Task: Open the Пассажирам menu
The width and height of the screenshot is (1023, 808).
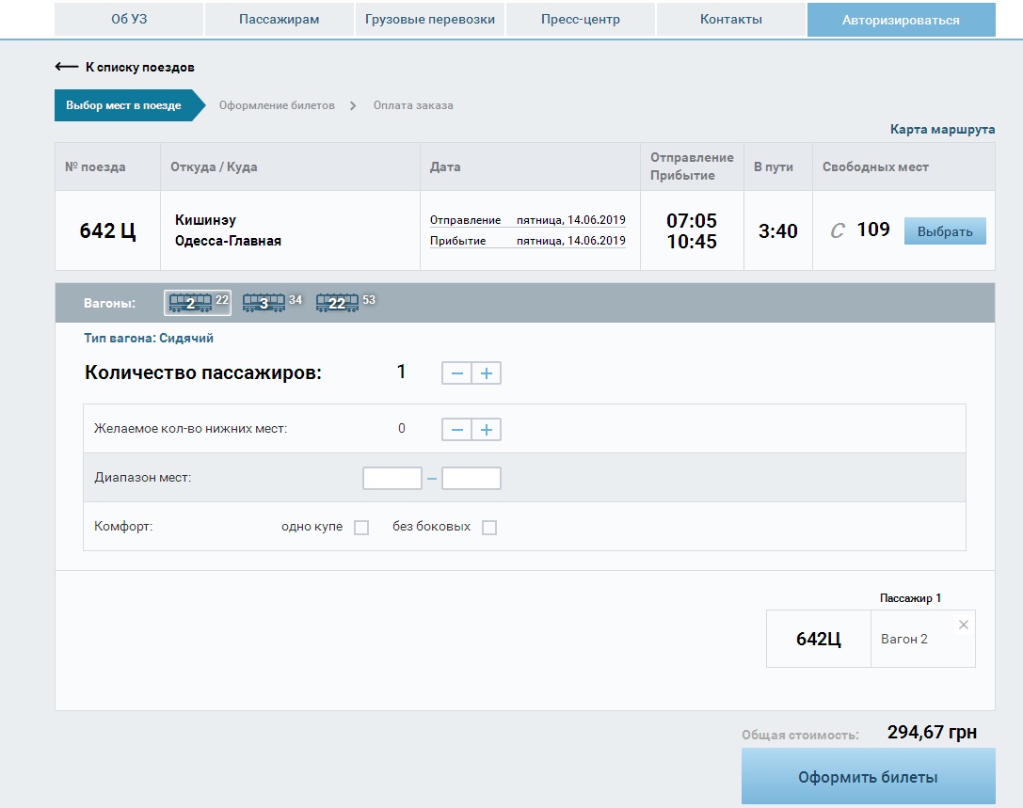Action: [279, 20]
